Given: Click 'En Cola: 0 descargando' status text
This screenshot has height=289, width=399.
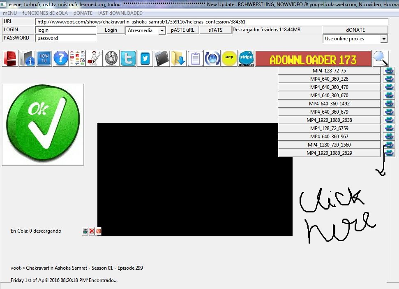Looking at the screenshot, I should coord(36,231).
